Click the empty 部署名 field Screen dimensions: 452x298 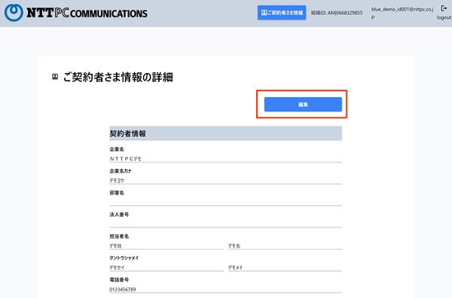[225, 202]
